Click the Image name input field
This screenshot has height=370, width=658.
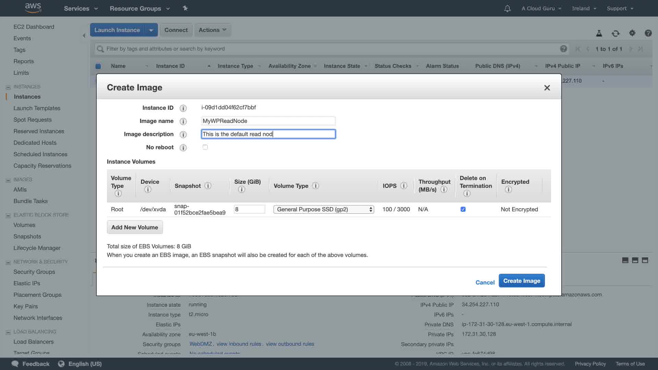coord(268,121)
